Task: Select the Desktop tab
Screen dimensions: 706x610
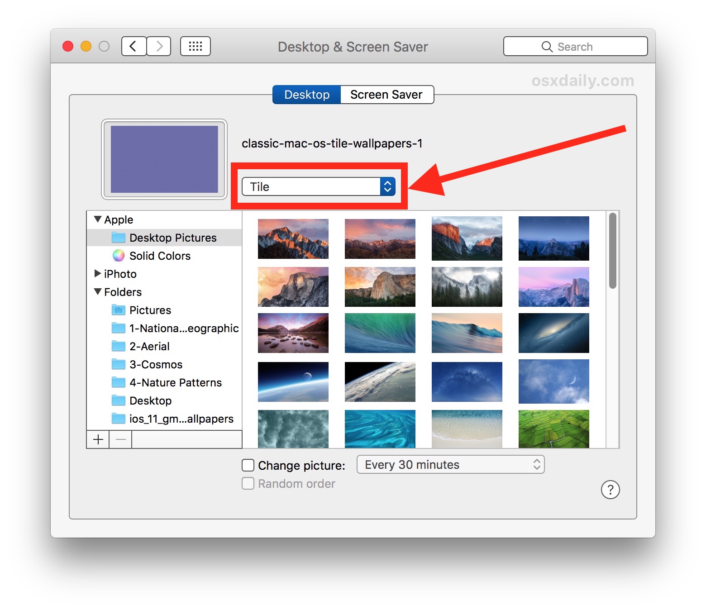Action: click(x=306, y=95)
